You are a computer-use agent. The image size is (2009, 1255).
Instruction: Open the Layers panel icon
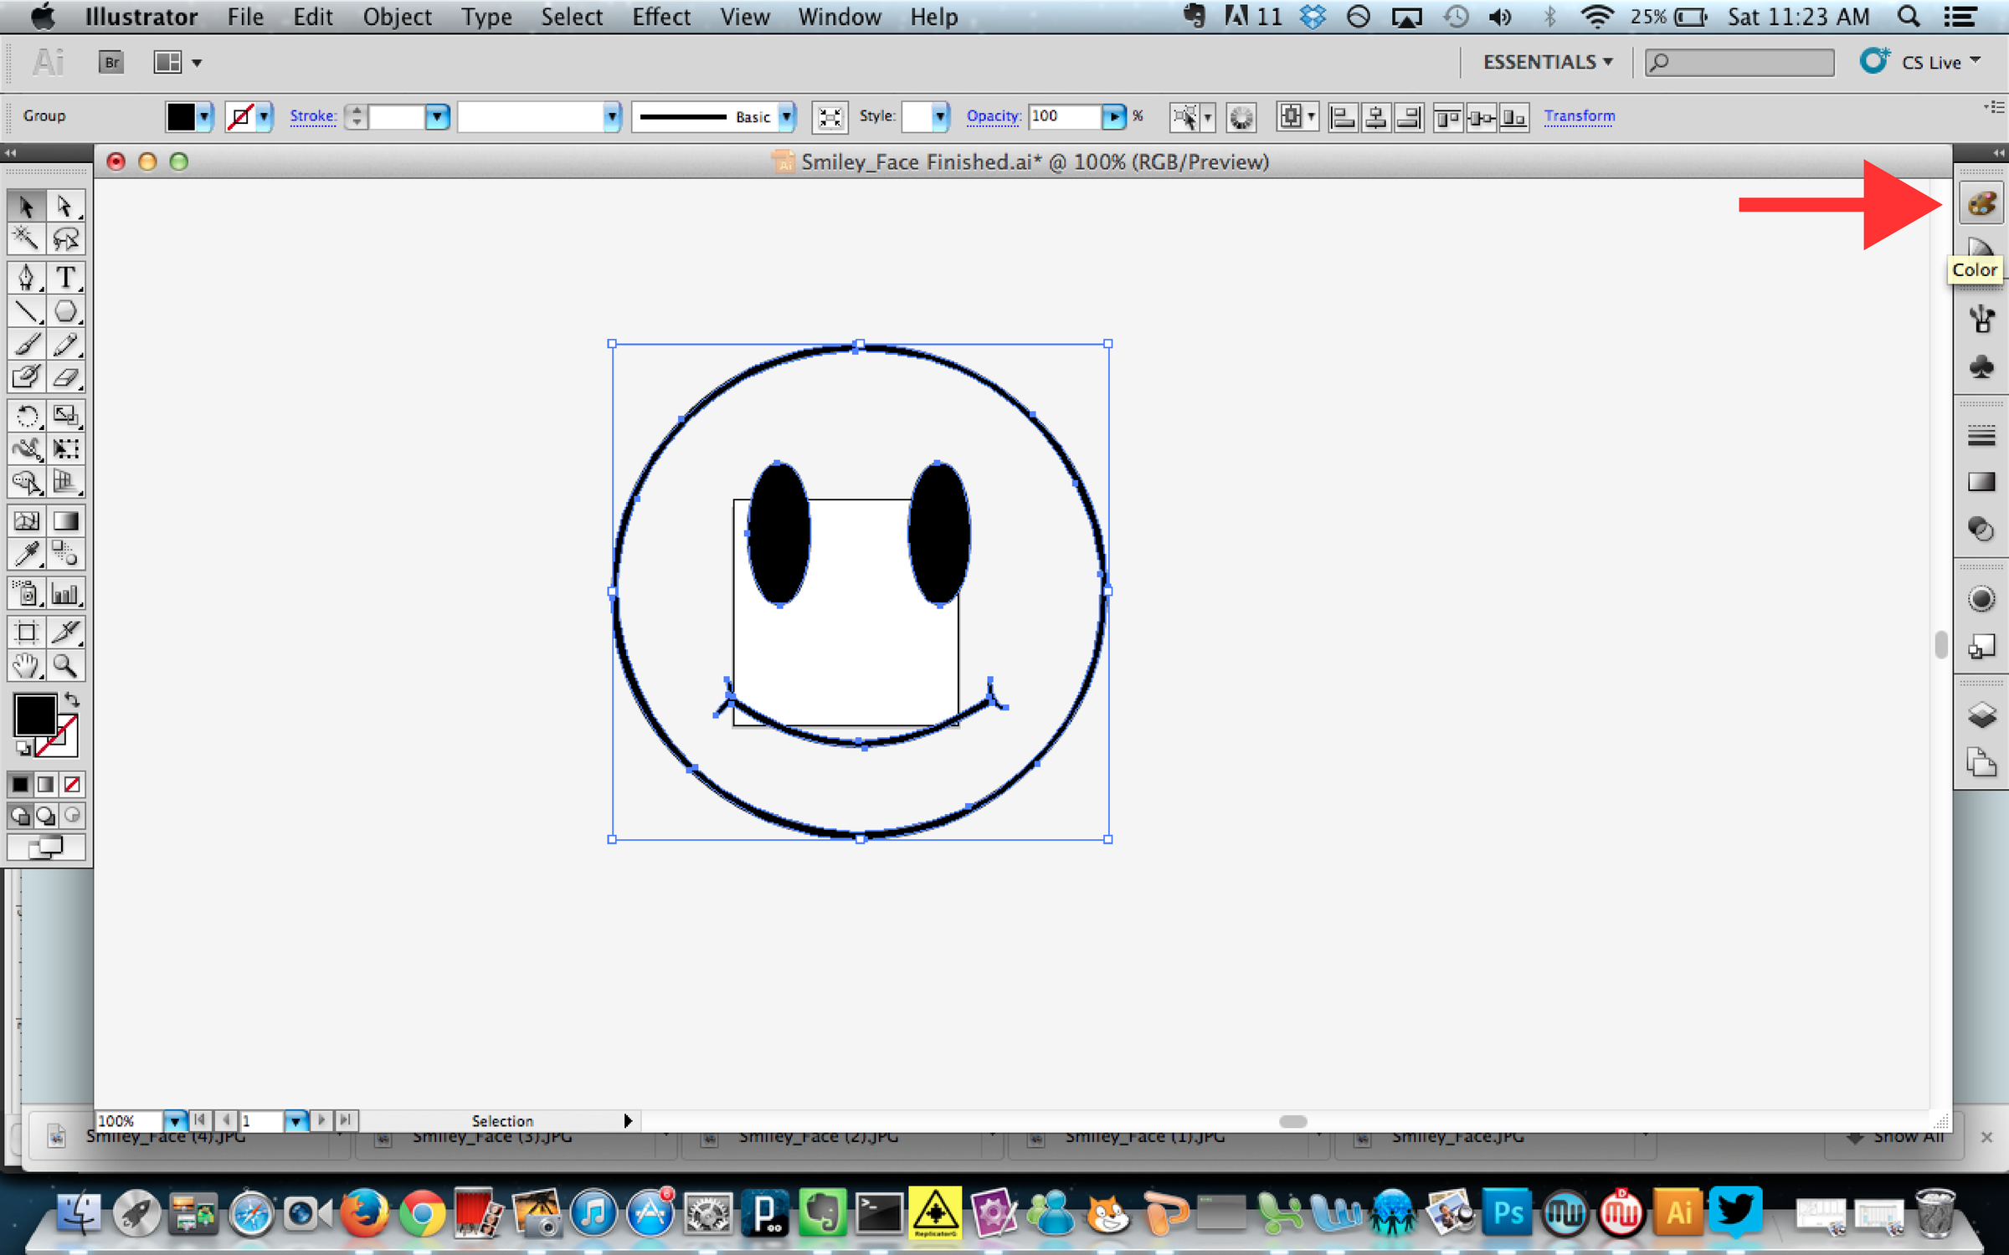1981,715
